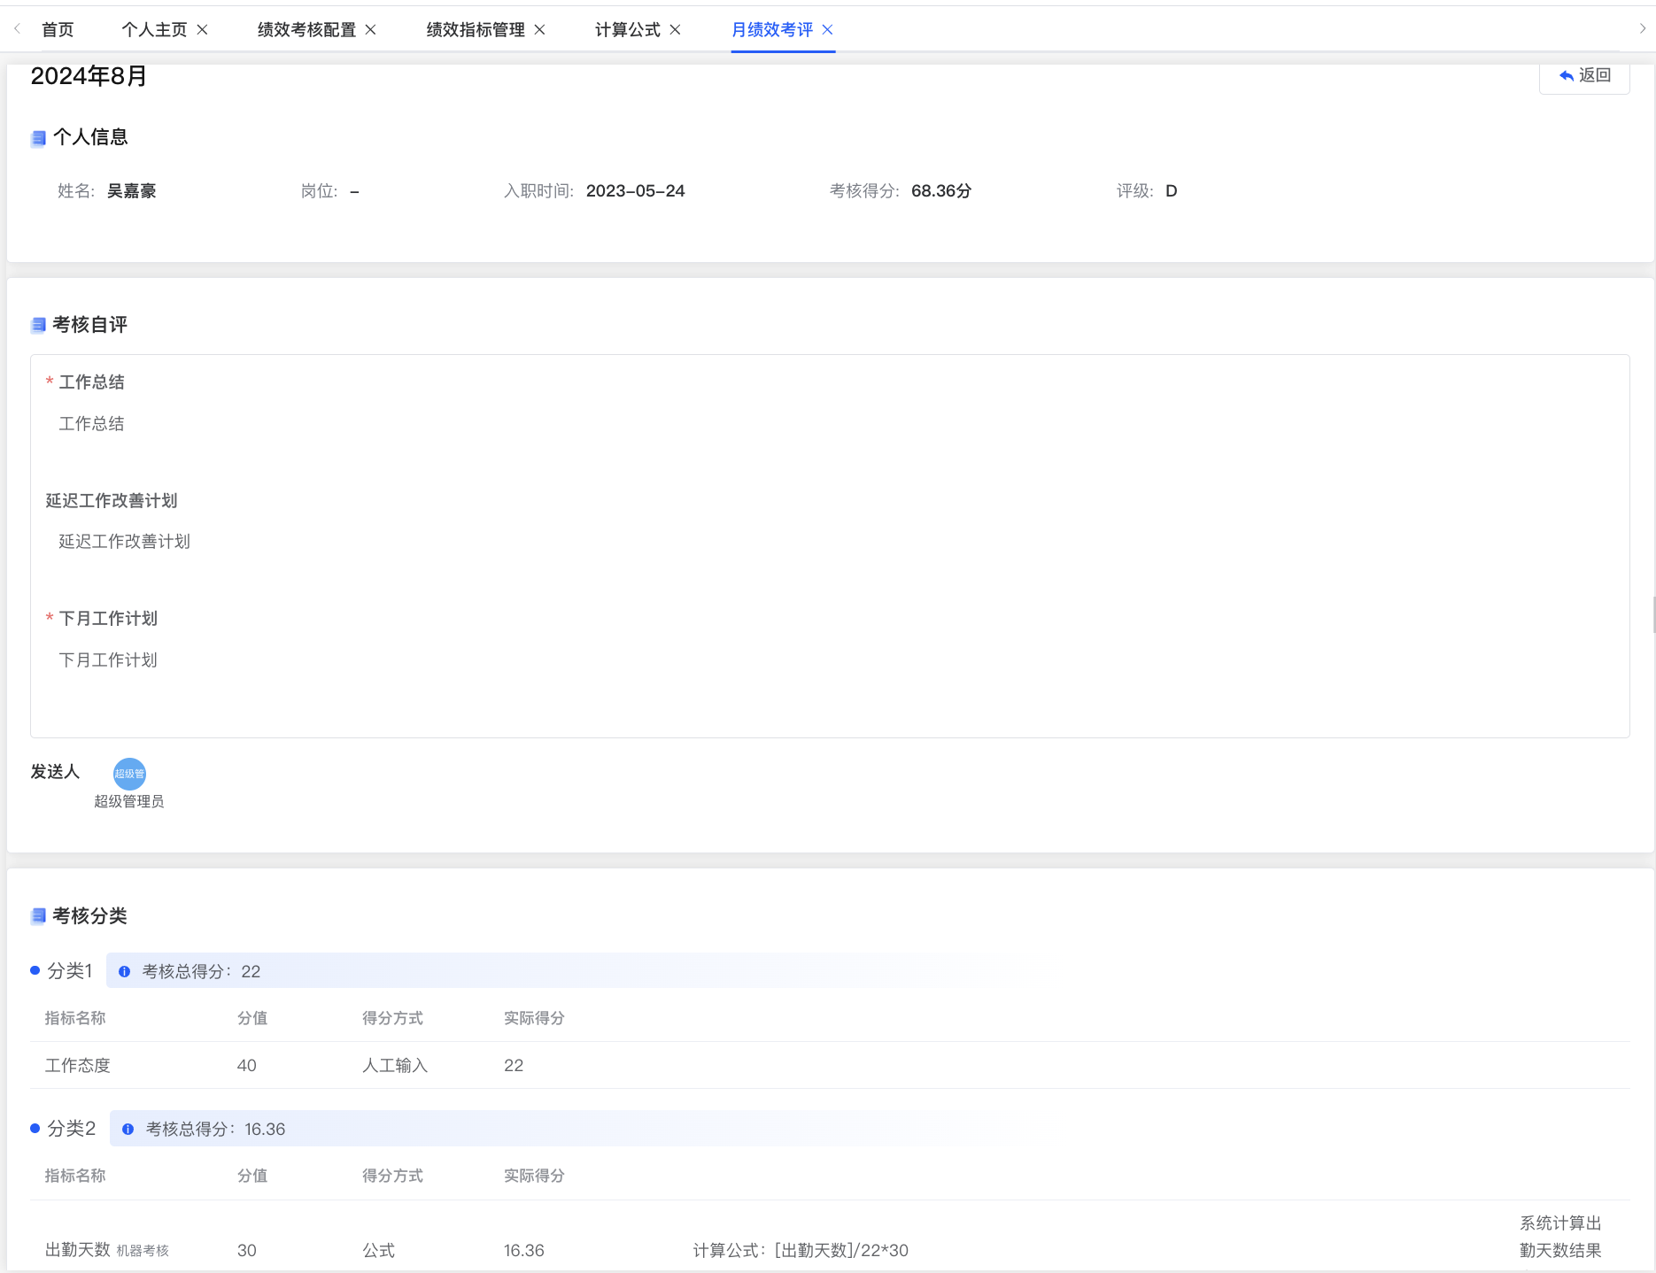Screen dimensions: 1656x1273
Task: Close the 绩效指标管理 tab
Action: coord(540,30)
